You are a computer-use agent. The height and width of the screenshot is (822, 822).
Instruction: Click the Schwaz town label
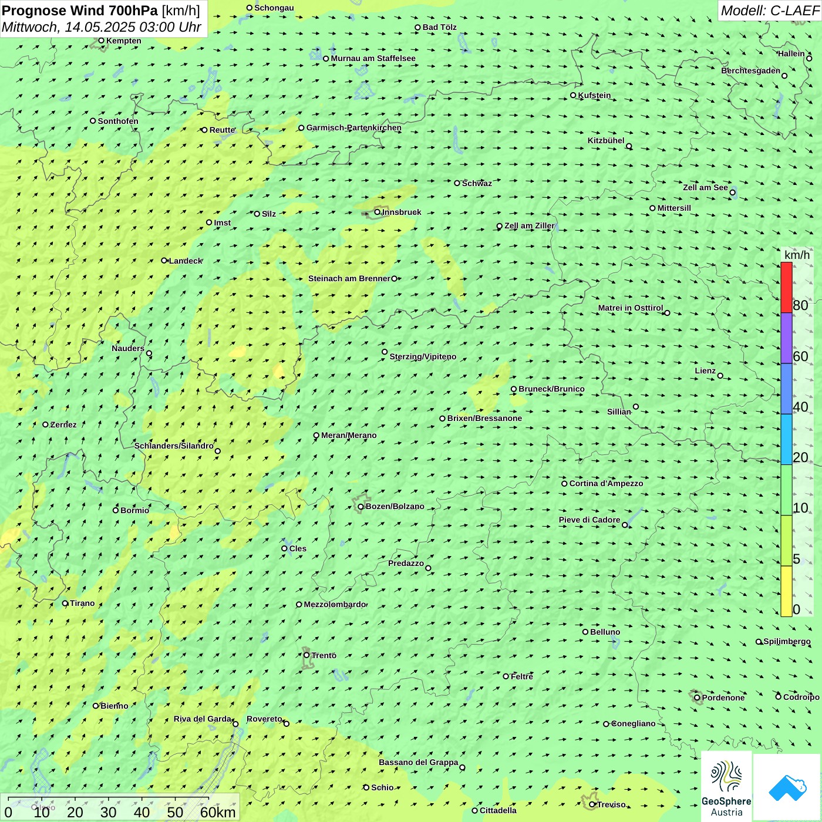477,183
